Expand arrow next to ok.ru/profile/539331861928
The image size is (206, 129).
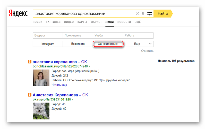point(73,100)
